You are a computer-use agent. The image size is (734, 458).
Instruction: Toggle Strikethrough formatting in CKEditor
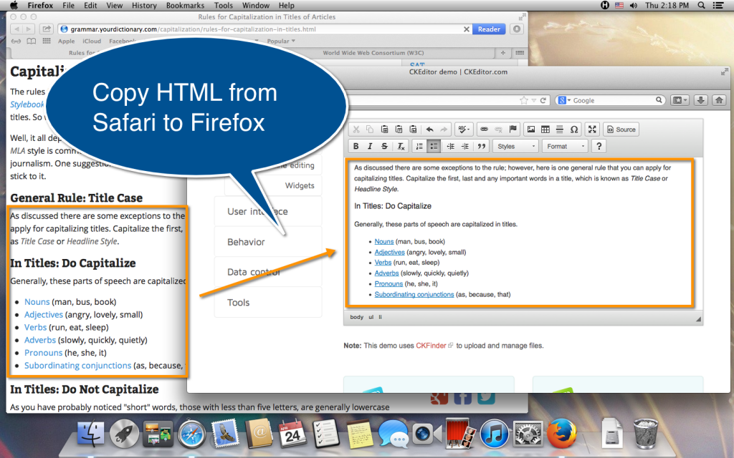384,146
